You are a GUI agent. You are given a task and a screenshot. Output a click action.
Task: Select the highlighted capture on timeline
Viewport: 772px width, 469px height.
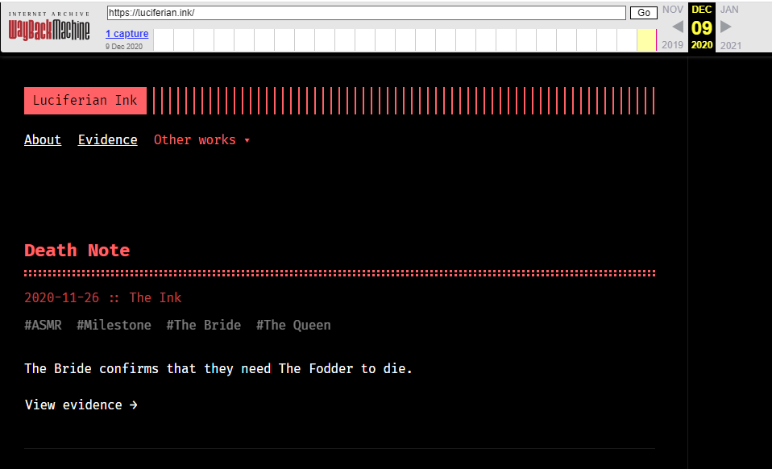click(x=646, y=40)
